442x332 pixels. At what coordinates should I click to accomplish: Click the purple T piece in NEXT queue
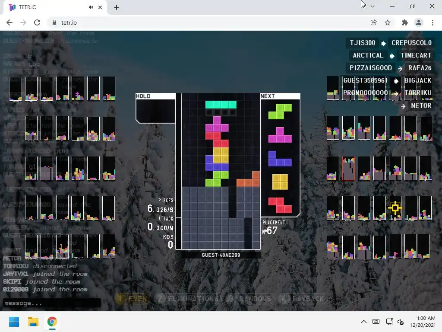pyautogui.click(x=280, y=135)
